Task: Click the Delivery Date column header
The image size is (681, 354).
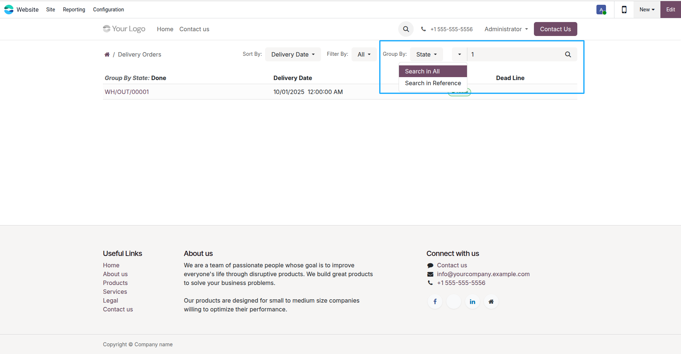Action: click(293, 78)
